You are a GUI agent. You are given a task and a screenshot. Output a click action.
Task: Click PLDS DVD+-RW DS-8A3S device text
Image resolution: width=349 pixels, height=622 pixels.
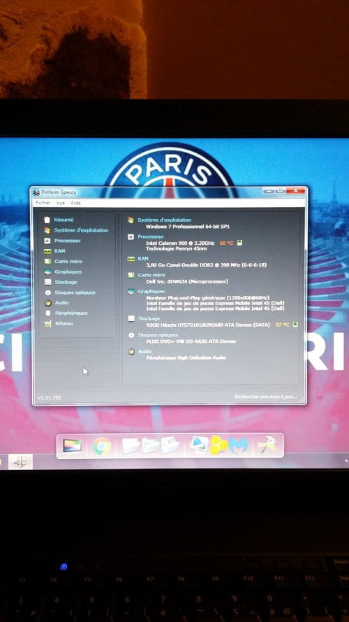tap(191, 341)
